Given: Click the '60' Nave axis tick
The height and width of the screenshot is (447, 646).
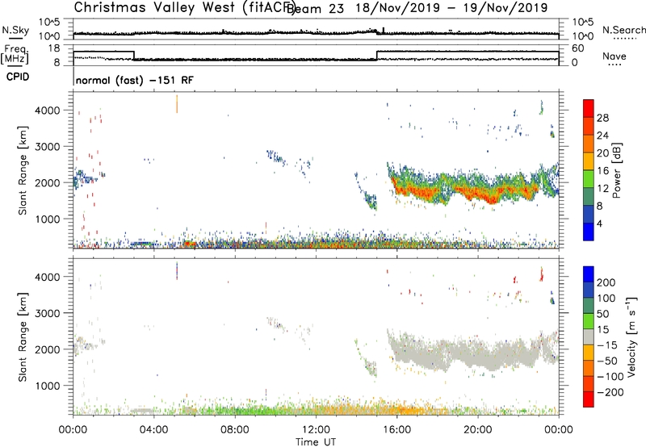Looking at the screenshot, I should [578, 48].
